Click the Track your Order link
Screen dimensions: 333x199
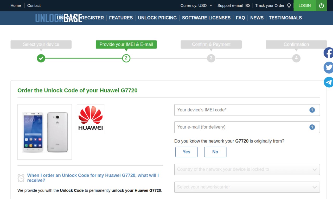270,5
